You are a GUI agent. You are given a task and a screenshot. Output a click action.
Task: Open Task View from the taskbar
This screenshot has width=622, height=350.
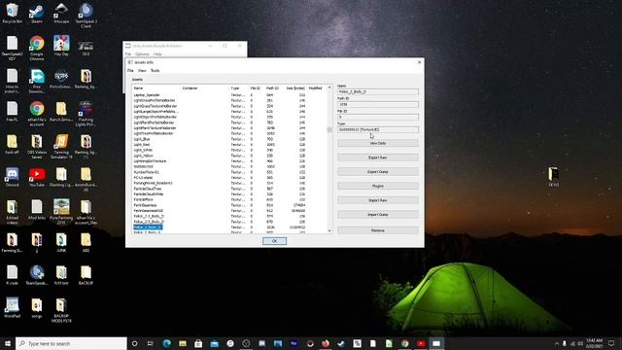click(151, 343)
